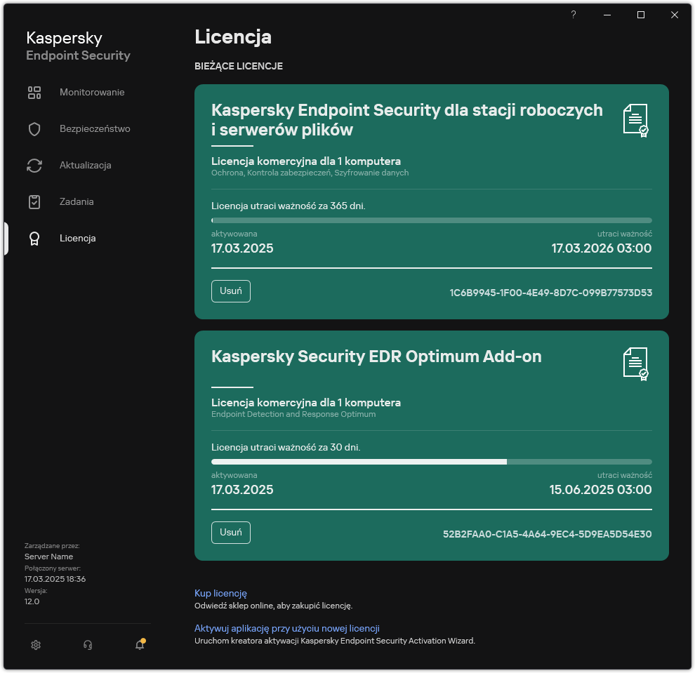Click the Aktualizacja refresh icon
This screenshot has width=695, height=673.
34,165
